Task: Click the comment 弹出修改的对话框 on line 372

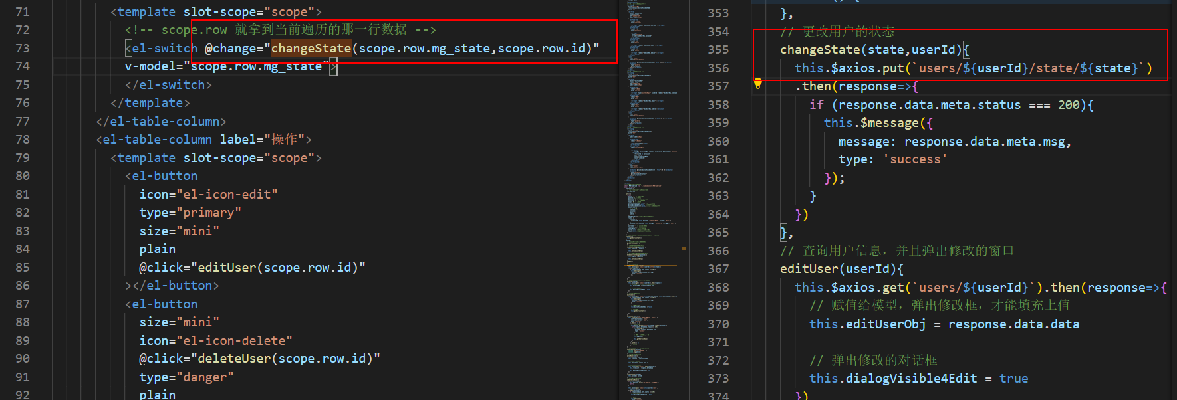Action: coord(873,361)
